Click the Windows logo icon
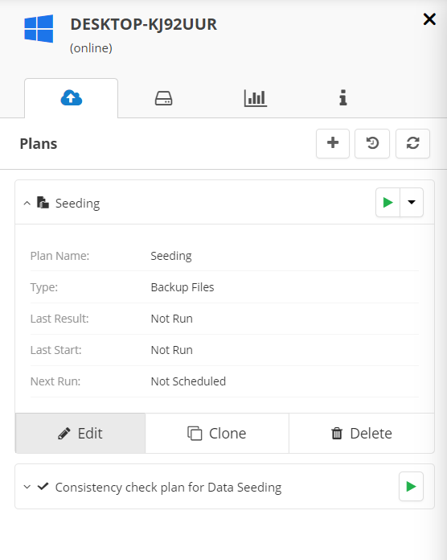The height and width of the screenshot is (560, 447). [39, 29]
